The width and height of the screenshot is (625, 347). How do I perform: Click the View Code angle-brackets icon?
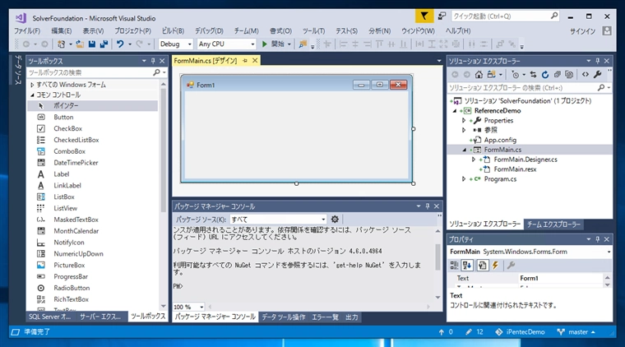(x=586, y=75)
